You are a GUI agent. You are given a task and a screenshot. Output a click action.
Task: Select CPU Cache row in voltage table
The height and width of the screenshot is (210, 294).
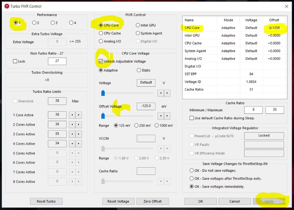coord(234,43)
